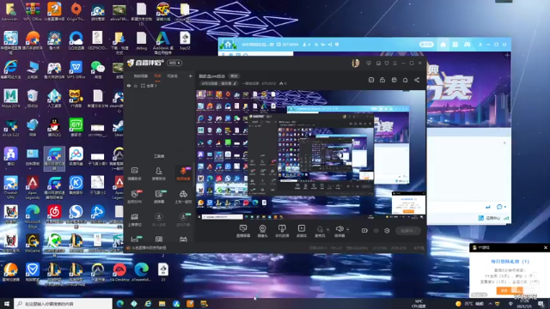Launch WeGame from the desktop
550x309 pixels.
click(x=33, y=243)
